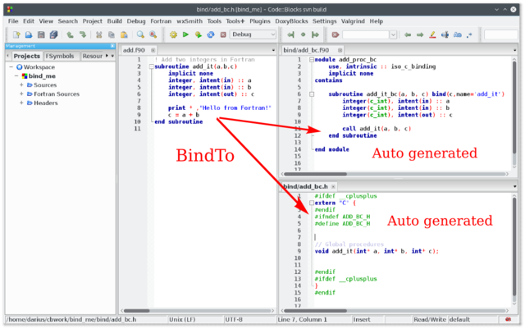
Task: Click the Build menu
Action: point(115,21)
